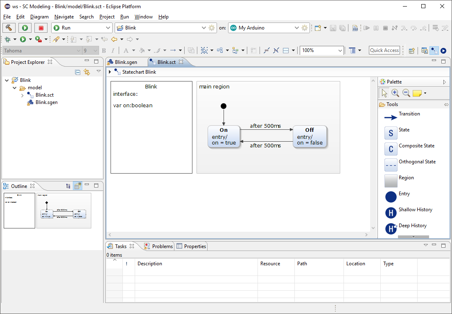The width and height of the screenshot is (452, 314).
Task: Toggle the Overview mode in the Outline view
Action: (77, 185)
